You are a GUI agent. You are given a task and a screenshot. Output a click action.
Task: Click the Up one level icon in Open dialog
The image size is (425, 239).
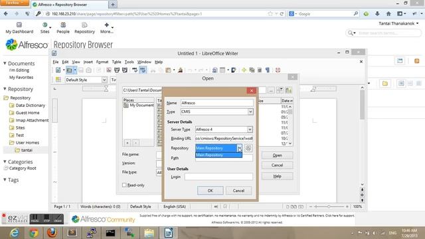pyautogui.click(x=280, y=90)
